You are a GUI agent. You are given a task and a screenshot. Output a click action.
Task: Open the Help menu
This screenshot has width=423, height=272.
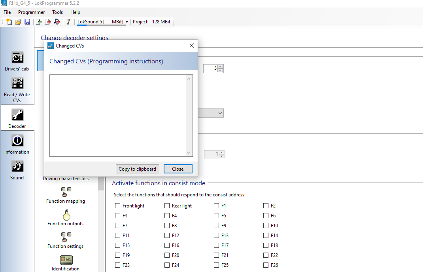(75, 12)
